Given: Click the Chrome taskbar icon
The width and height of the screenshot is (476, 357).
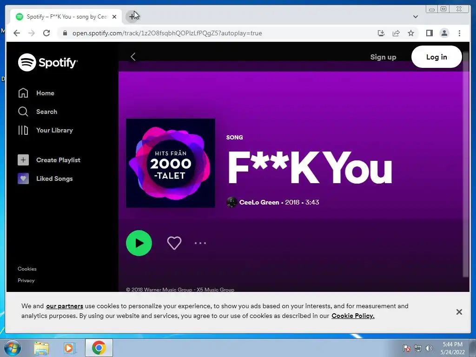Looking at the screenshot, I should pos(99,348).
